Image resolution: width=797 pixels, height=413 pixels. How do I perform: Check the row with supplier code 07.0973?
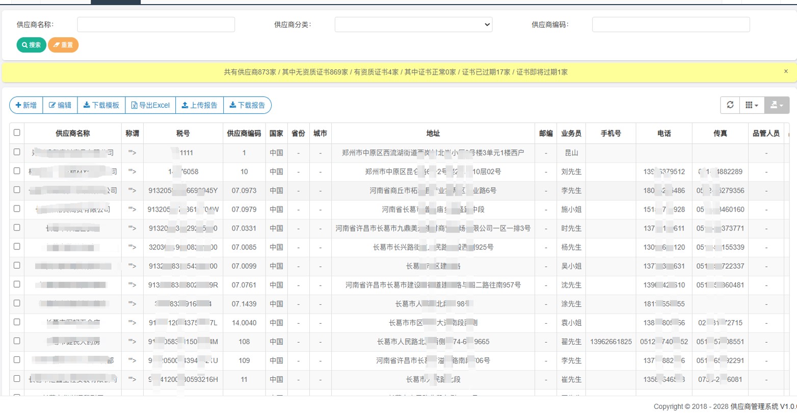(x=17, y=190)
